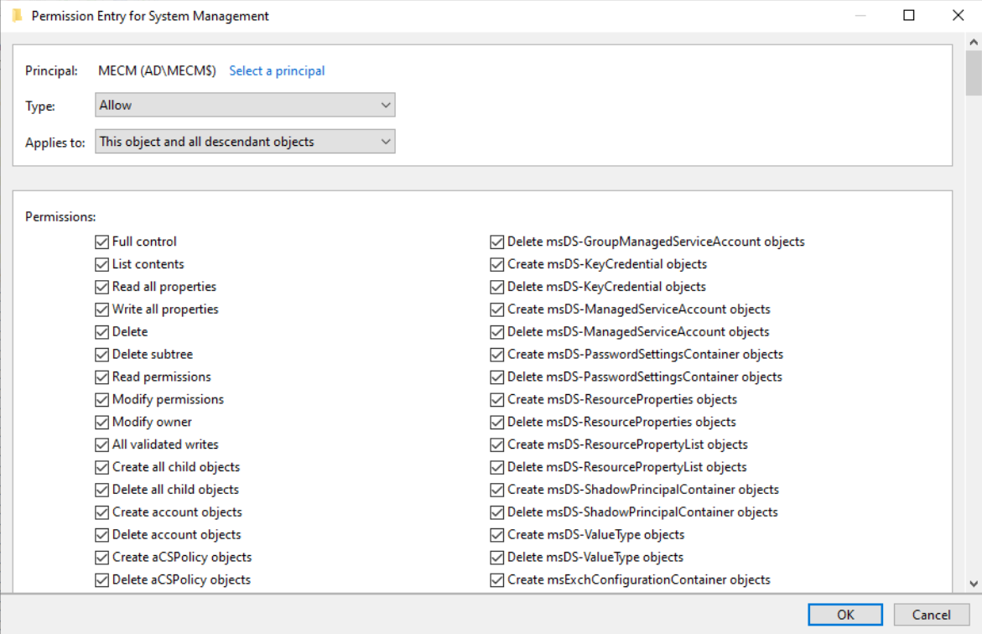Disable the Write all properties checkbox
This screenshot has width=982, height=634.
102,309
